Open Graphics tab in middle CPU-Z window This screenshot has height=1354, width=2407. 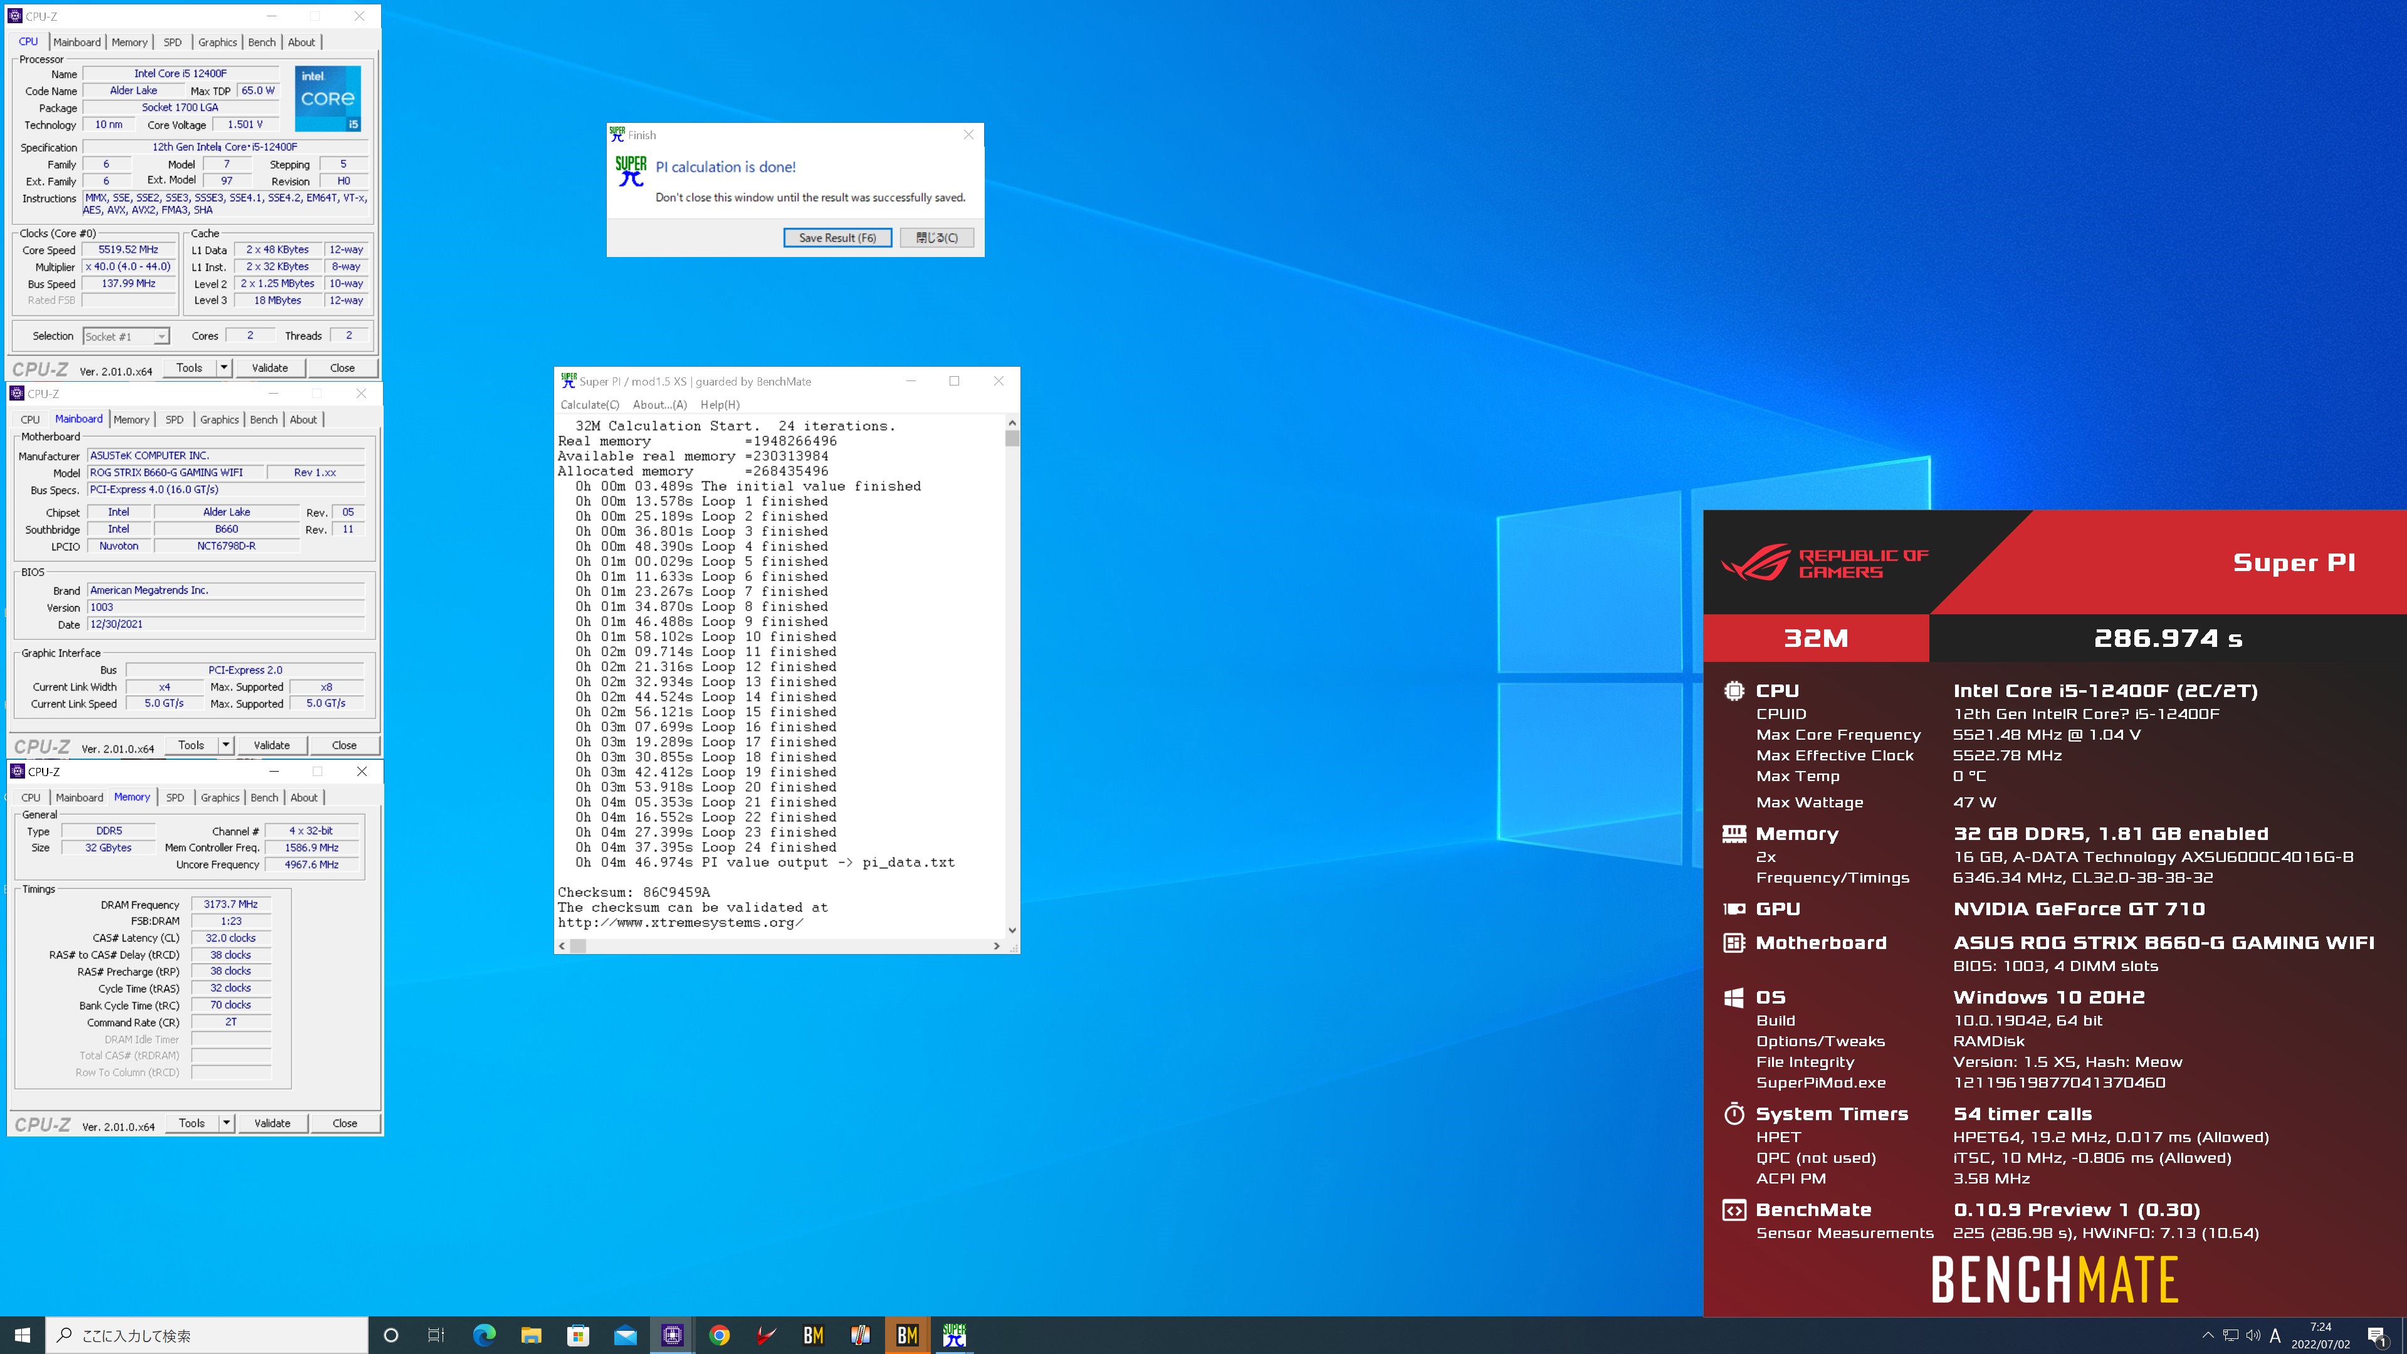click(219, 419)
